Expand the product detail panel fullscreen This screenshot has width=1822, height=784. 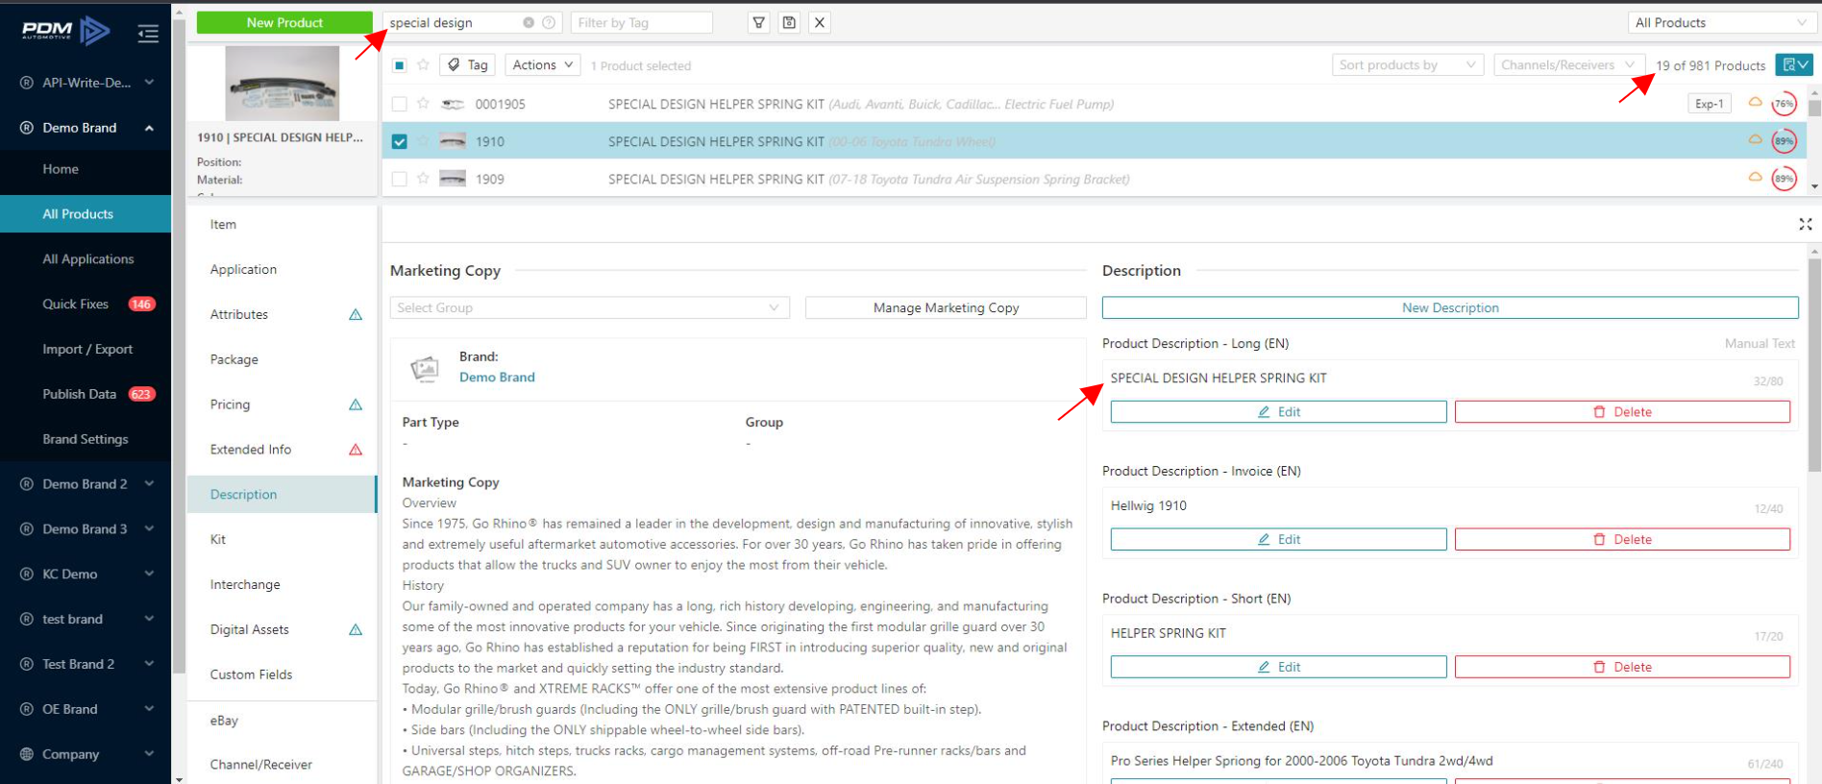pyautogui.click(x=1806, y=224)
